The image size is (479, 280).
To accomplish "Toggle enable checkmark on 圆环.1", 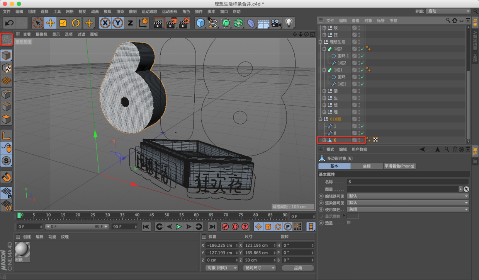I will (362, 56).
